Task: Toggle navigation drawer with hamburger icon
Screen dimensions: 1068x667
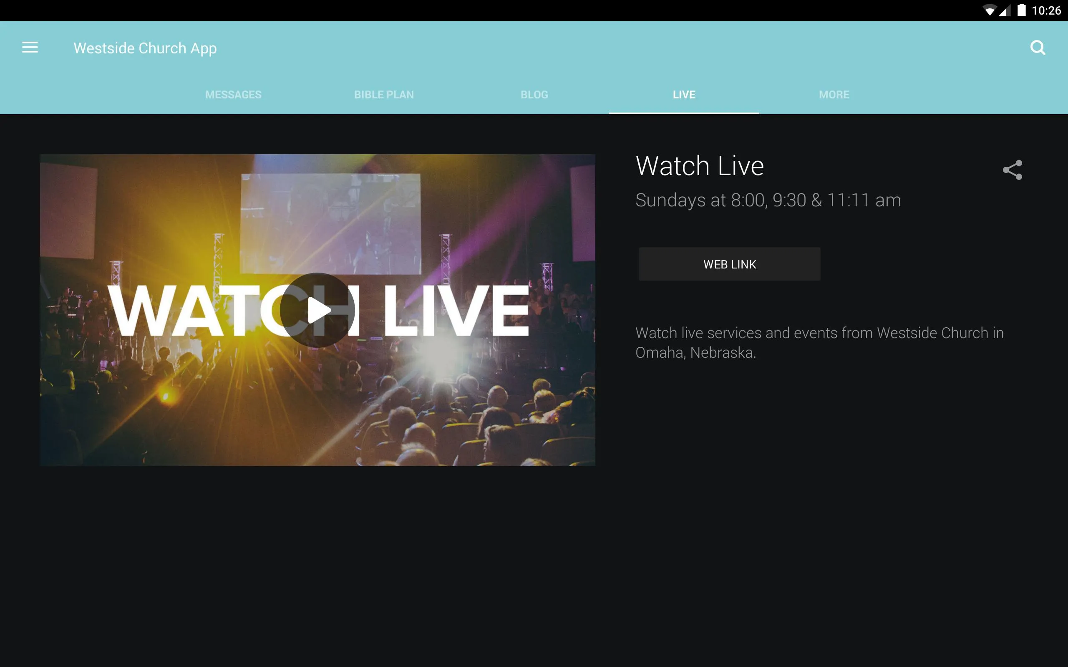Action: pos(30,47)
